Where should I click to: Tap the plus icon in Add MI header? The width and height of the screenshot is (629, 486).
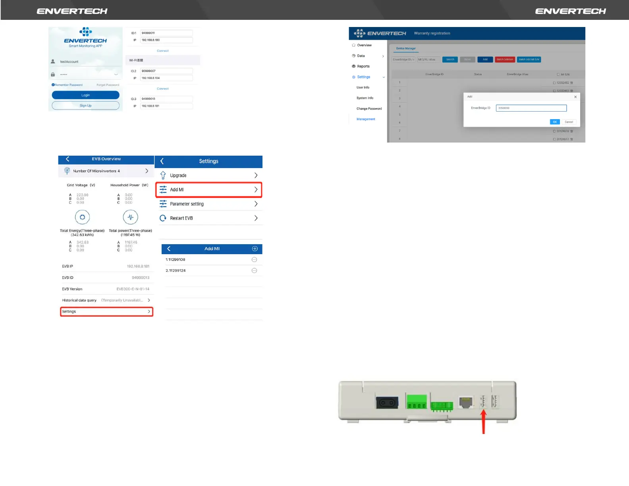[x=255, y=249]
